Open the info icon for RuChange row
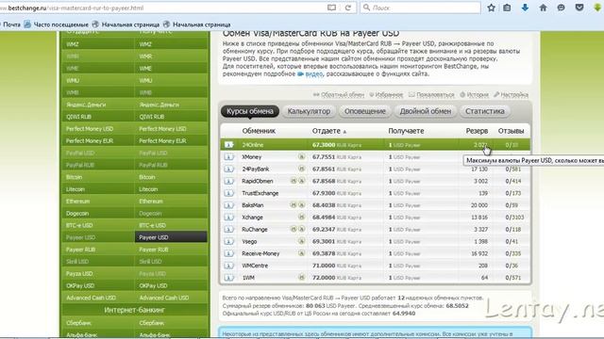 [x=228, y=230]
